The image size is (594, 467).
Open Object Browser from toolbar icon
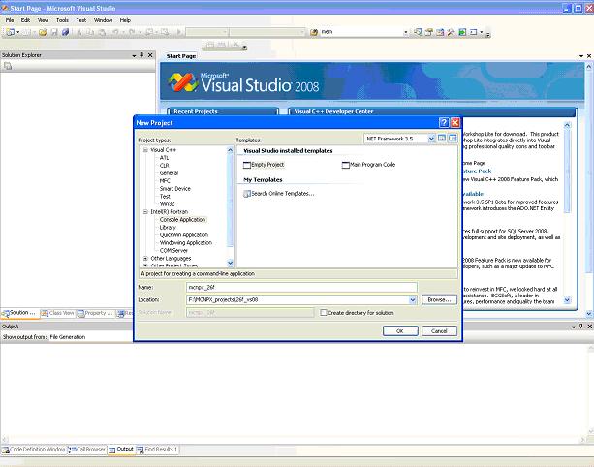(440, 32)
